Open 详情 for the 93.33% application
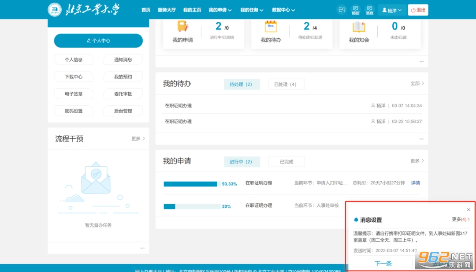 415,183
